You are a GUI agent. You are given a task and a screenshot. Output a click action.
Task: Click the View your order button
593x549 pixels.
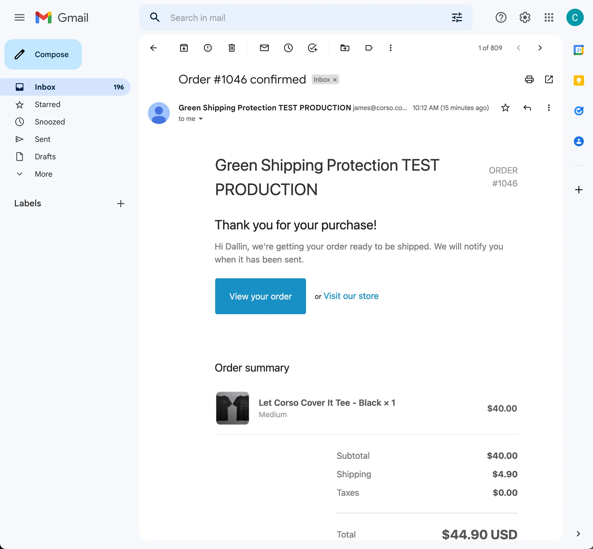tap(261, 296)
